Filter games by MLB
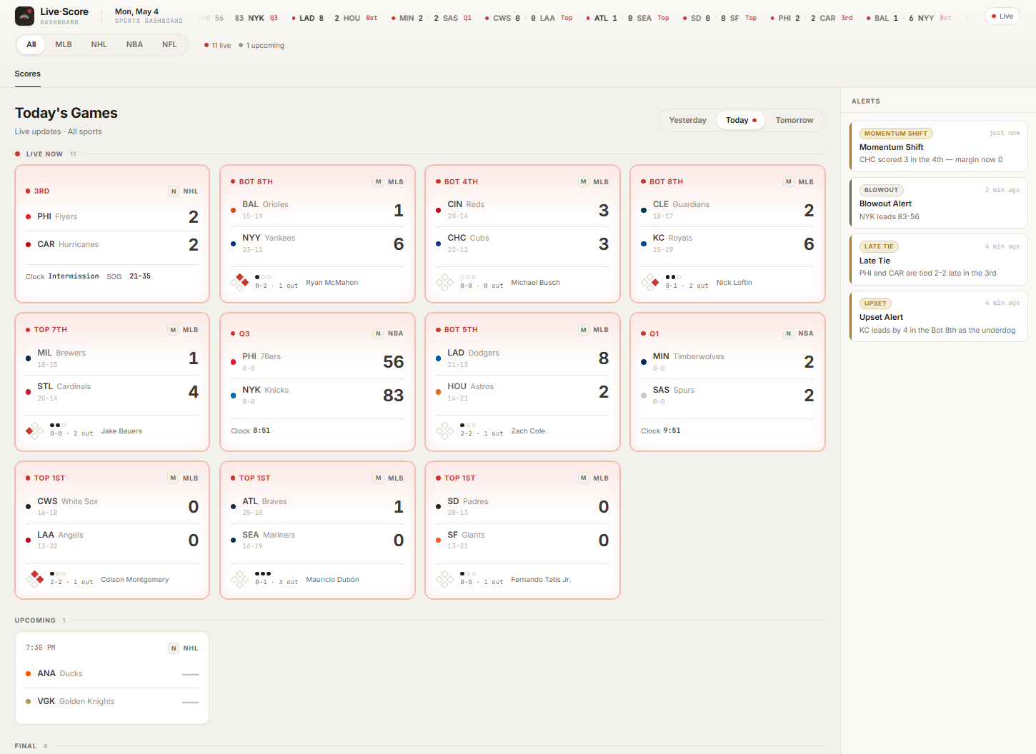Screen dimensions: 1036x754 64,45
